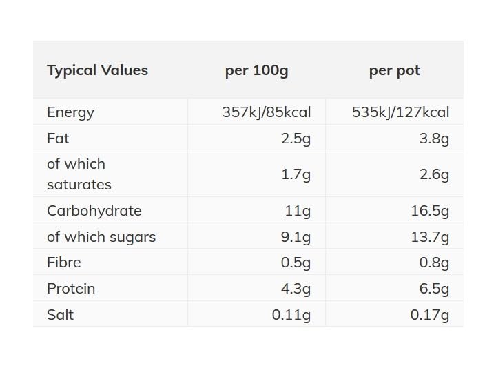Select the per 100g column header
The image size is (496, 379).
[x=256, y=70]
